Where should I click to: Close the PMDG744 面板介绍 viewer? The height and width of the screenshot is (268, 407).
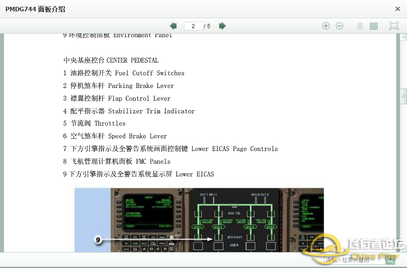pyautogui.click(x=397, y=9)
